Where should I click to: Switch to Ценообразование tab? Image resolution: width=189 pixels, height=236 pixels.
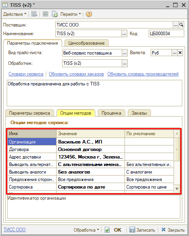[87, 43]
